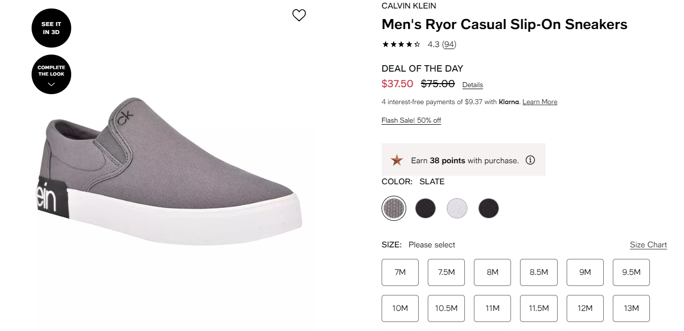Choose the second black color swatch
Screen dimensions: 684x331
[x=425, y=208]
